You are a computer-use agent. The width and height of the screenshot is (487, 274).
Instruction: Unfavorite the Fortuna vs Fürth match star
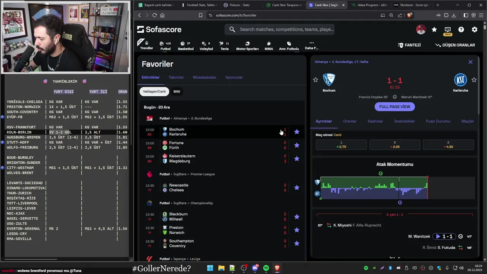click(x=297, y=145)
